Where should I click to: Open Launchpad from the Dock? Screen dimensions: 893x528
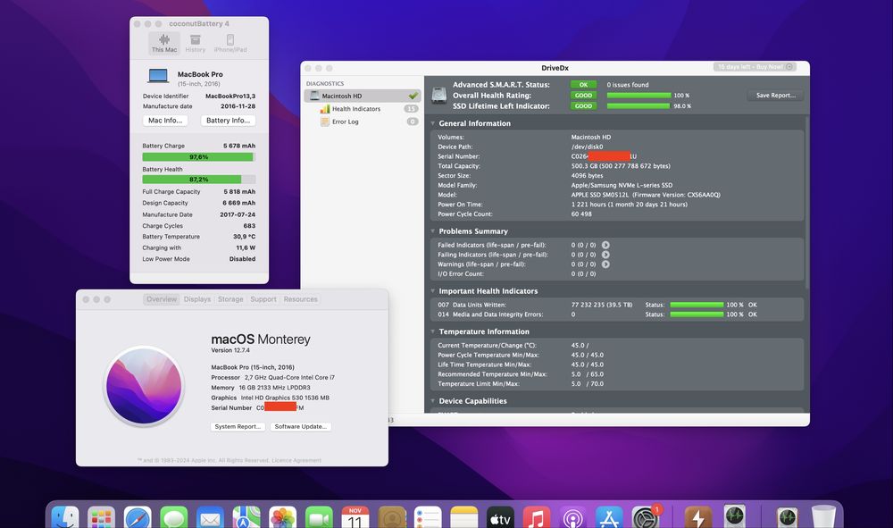pos(102,517)
